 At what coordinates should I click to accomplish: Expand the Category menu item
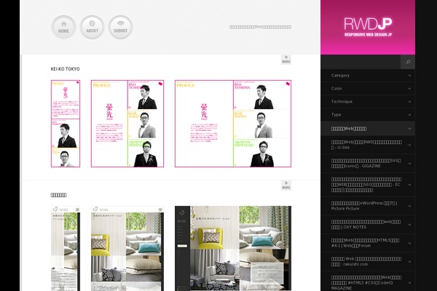368,76
